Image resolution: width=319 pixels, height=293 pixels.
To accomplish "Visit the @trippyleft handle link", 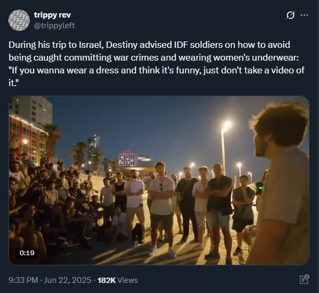I will (x=54, y=26).
